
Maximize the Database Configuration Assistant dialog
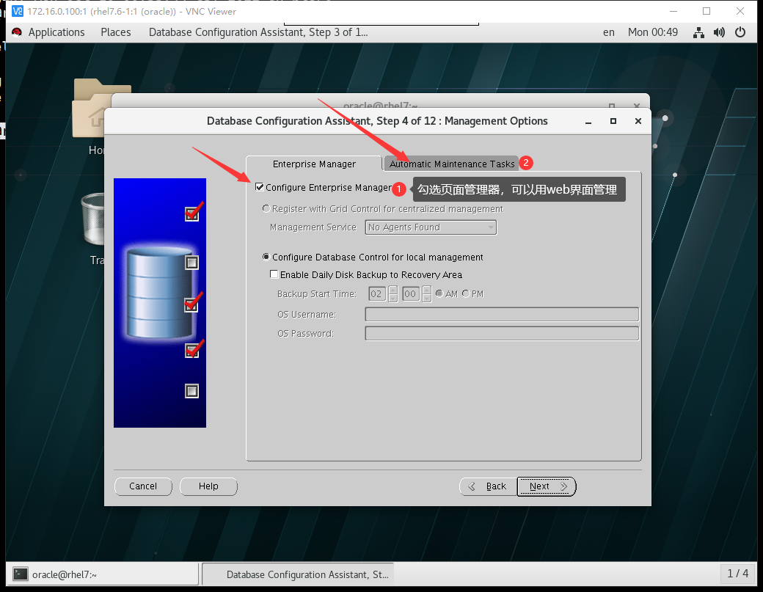[x=613, y=121]
